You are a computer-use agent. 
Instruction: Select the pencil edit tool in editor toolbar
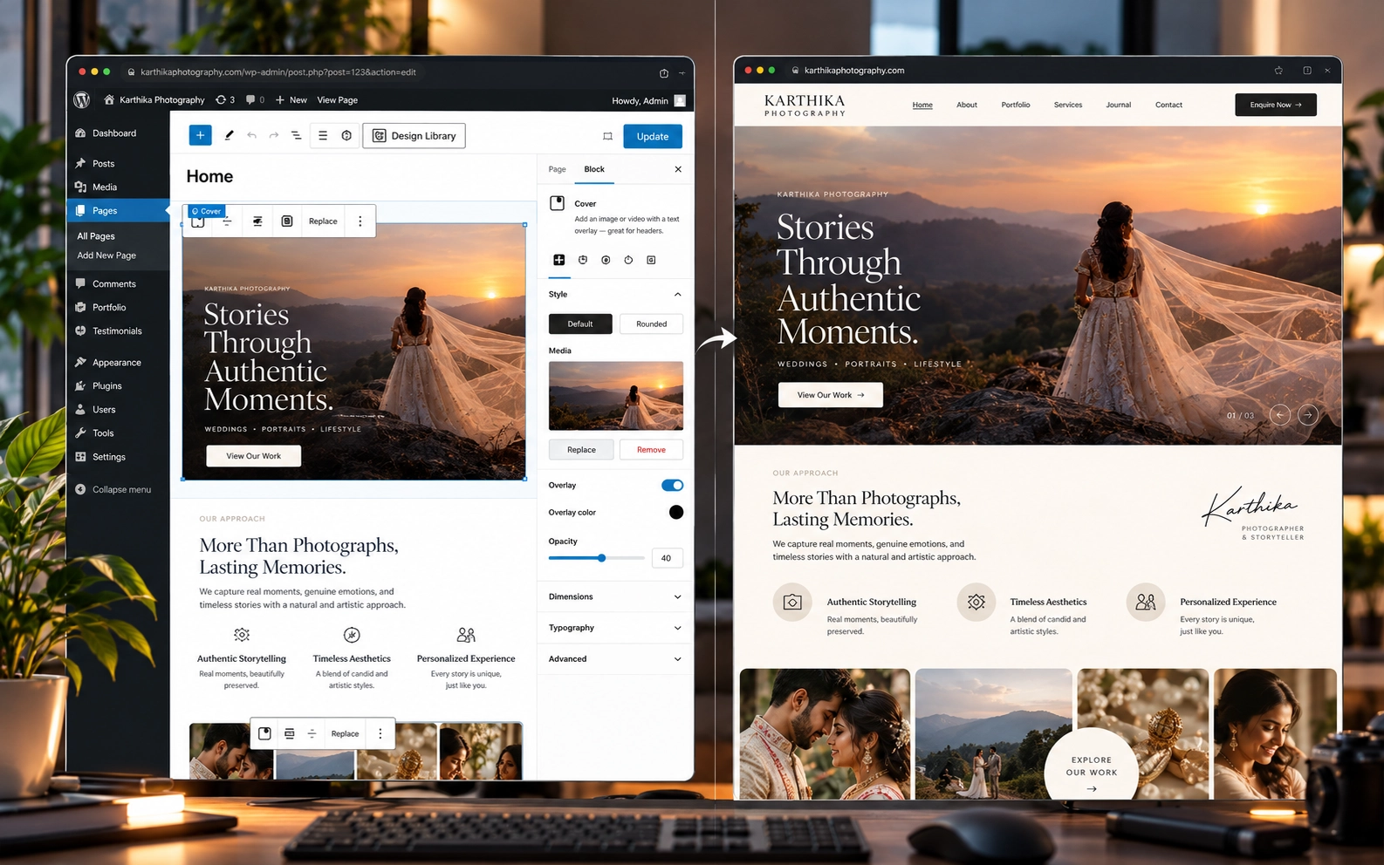pos(229,135)
